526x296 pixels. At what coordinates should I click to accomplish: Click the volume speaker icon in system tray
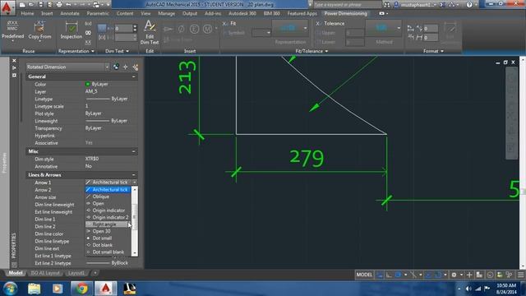468,289
